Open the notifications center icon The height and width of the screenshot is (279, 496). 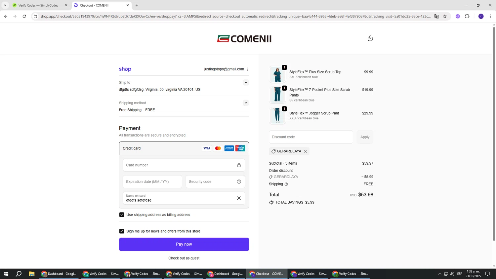click(x=487, y=274)
